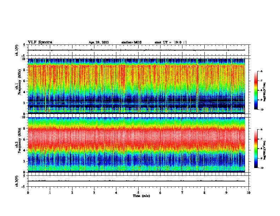
Task: Click inside the ch.1 spectrogram panel
Action: pyautogui.click(x=136, y=86)
